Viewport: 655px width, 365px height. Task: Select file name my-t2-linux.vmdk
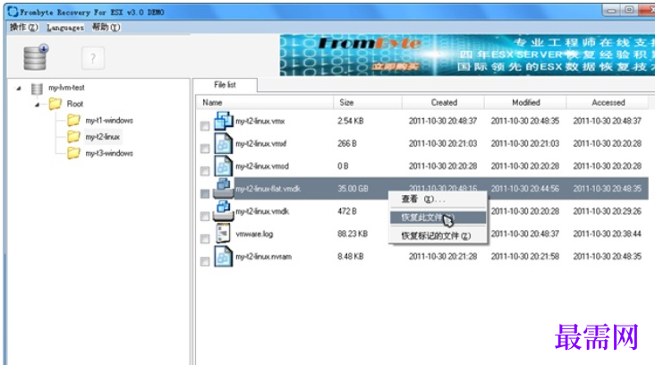[262, 211]
